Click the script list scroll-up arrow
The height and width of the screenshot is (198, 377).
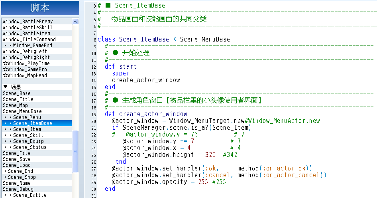pyautogui.click(x=75, y=22)
